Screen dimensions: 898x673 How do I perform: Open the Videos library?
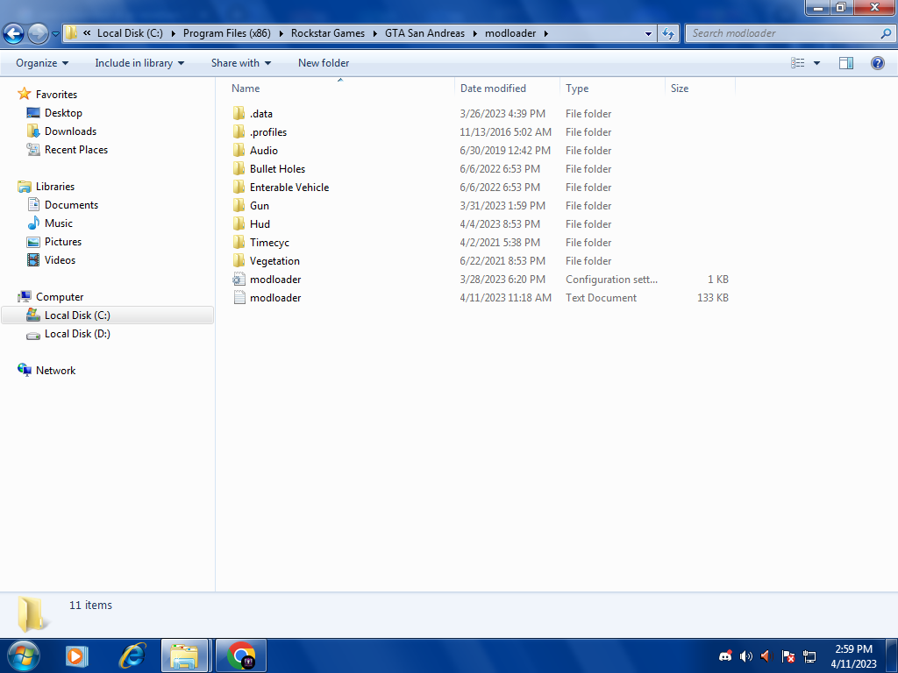tap(60, 259)
